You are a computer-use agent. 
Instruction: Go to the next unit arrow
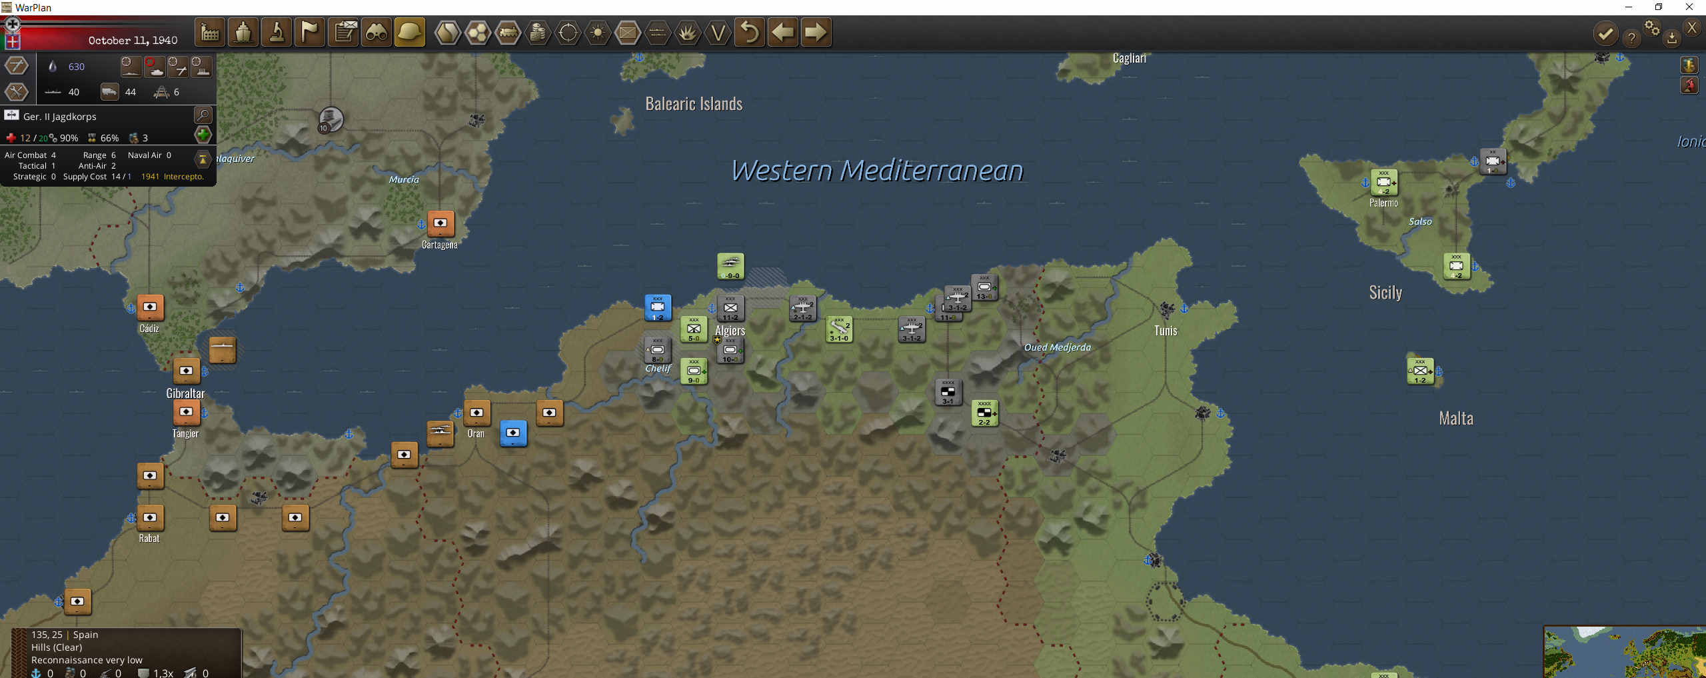(x=816, y=32)
